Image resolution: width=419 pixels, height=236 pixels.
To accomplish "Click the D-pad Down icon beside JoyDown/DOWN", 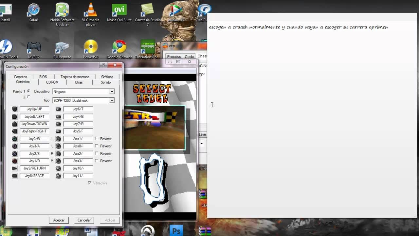I will (x=14, y=124).
